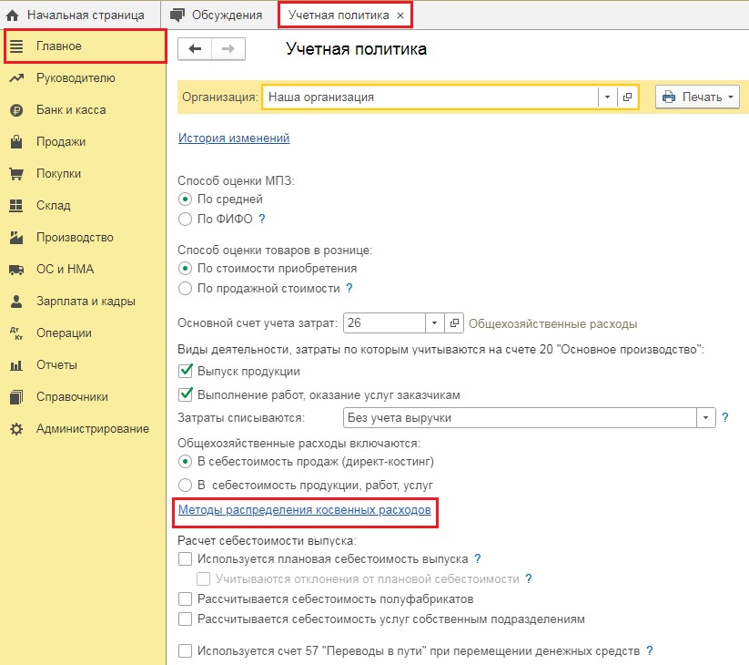749x665 pixels.
Task: Open Методы распределения косвенных расходов link
Action: click(x=305, y=511)
